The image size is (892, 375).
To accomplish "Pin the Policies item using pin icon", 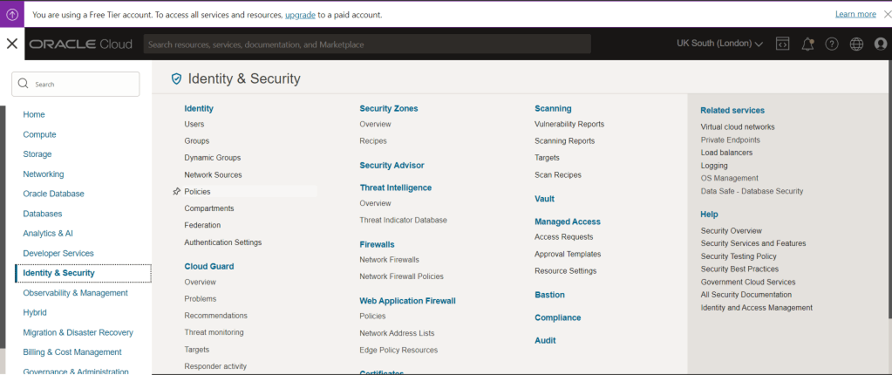I will click(x=176, y=192).
